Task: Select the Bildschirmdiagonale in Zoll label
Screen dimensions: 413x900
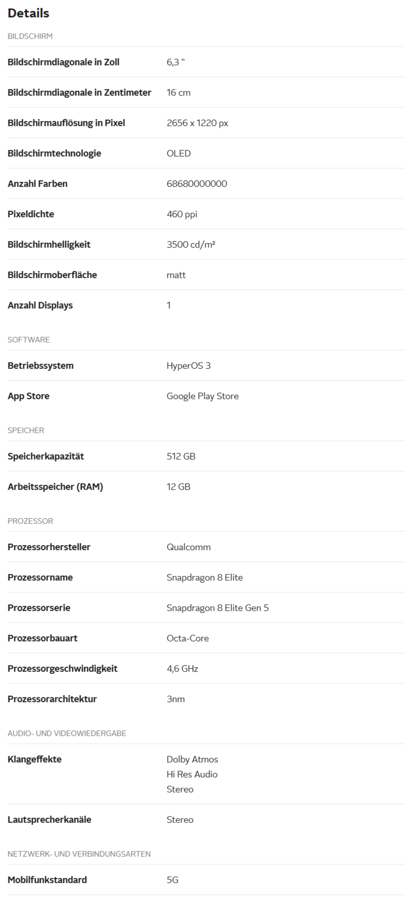Action: pyautogui.click(x=63, y=62)
